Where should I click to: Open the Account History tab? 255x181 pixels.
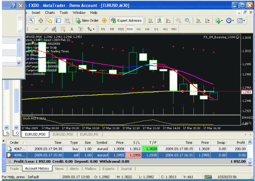click(x=37, y=168)
